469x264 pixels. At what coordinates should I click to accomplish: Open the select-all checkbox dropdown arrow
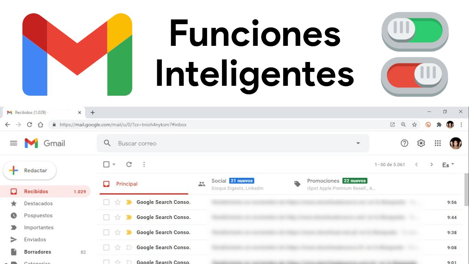tap(114, 165)
